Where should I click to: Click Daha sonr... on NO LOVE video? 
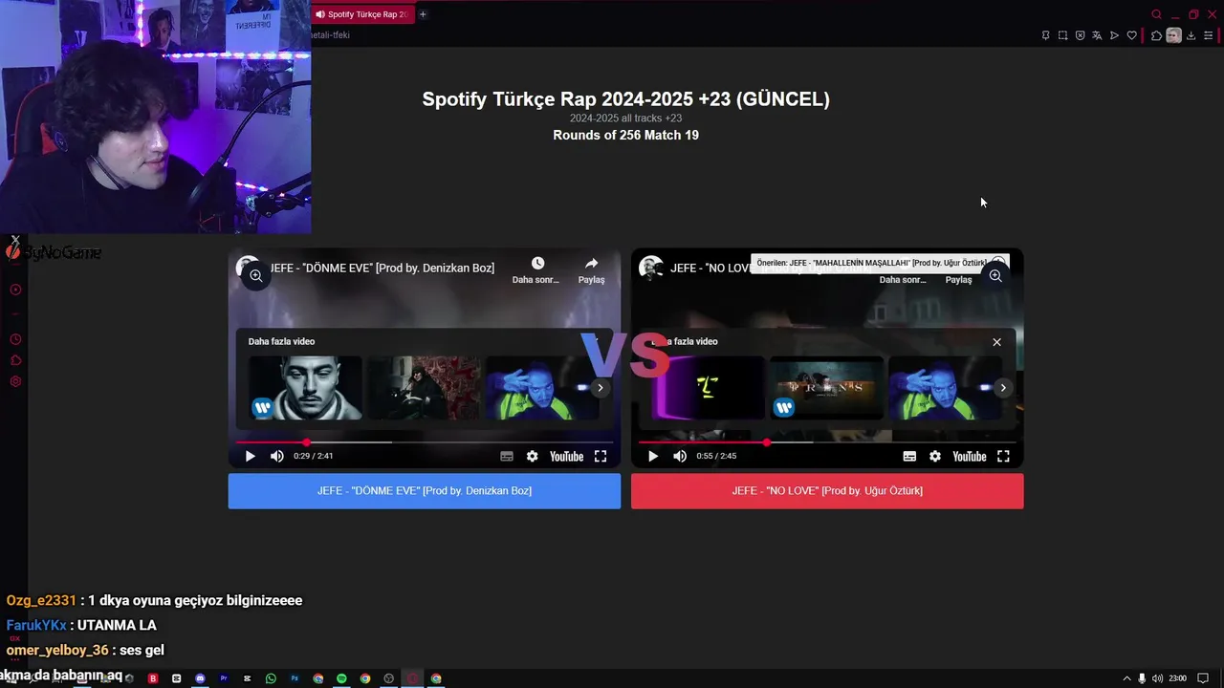pyautogui.click(x=903, y=280)
